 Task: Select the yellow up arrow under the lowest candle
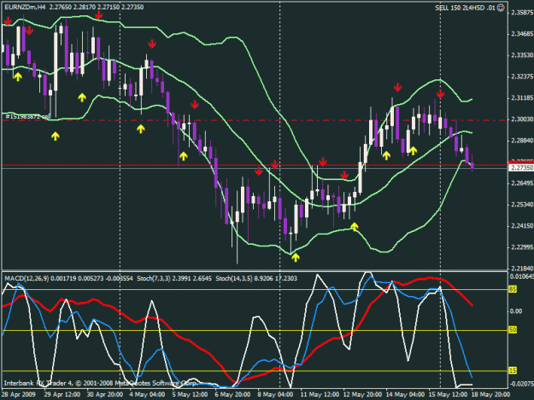tap(296, 258)
